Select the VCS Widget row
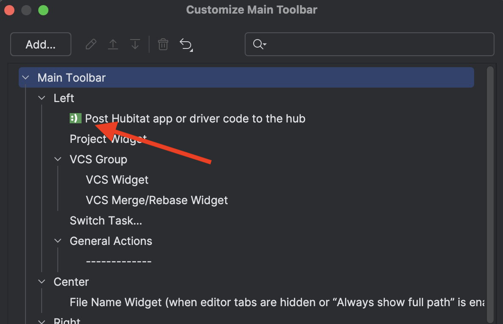Viewport: 503px width, 324px height. coord(117,180)
